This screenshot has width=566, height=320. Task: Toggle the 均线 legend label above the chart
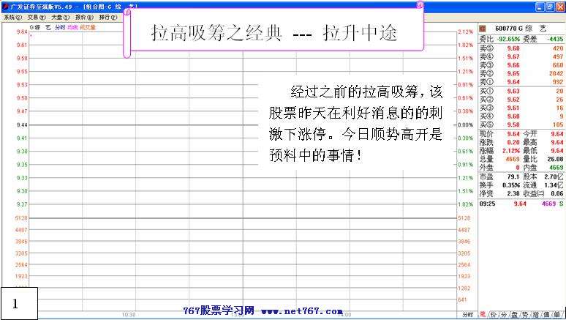pyautogui.click(x=72, y=27)
